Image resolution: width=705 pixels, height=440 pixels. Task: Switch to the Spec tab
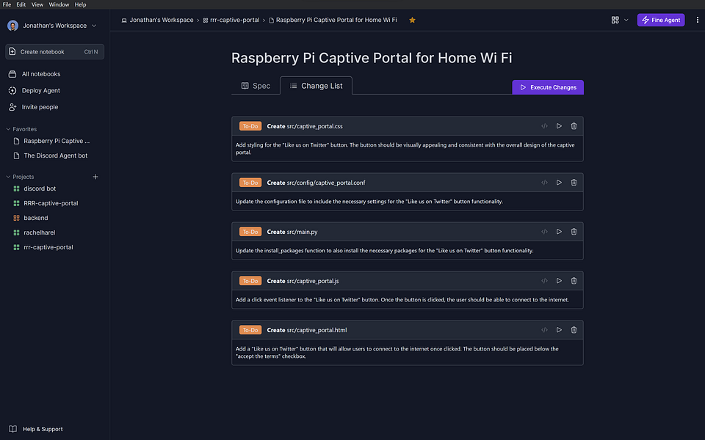pos(256,85)
